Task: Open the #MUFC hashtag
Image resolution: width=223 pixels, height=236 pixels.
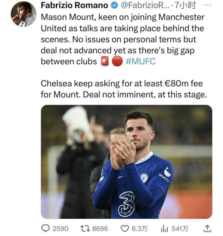Action: click(x=141, y=61)
